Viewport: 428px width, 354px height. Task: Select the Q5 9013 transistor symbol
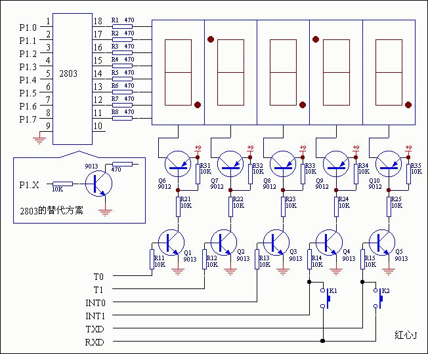(381, 242)
